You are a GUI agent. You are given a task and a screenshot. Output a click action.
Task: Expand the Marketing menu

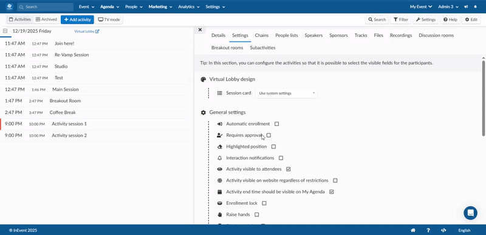pos(160,7)
